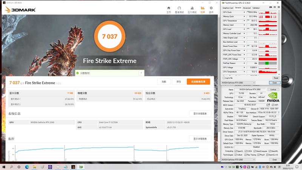The image size is (302, 170).
Task: Open Memory Clock sensor dropdown
Action: 244,16
